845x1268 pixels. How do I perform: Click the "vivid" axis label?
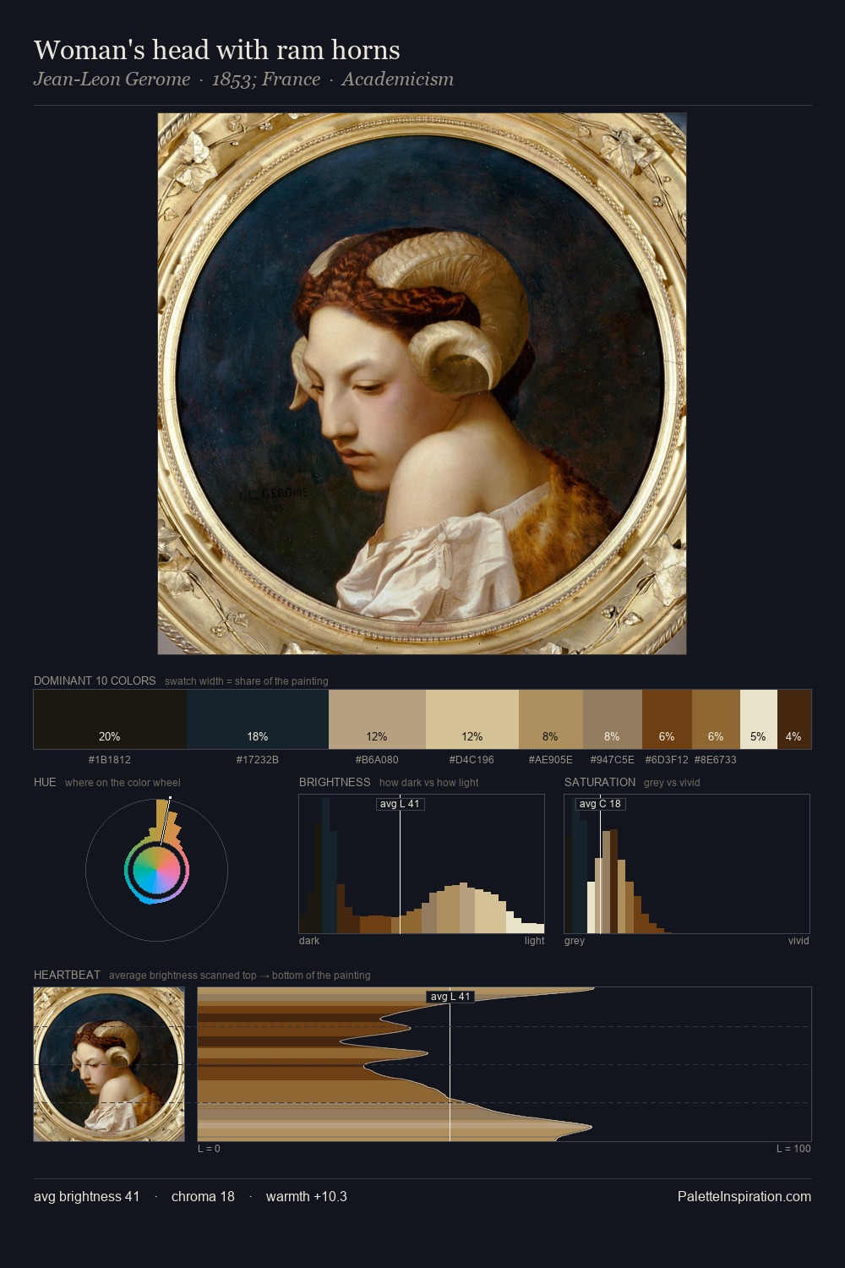coord(799,941)
